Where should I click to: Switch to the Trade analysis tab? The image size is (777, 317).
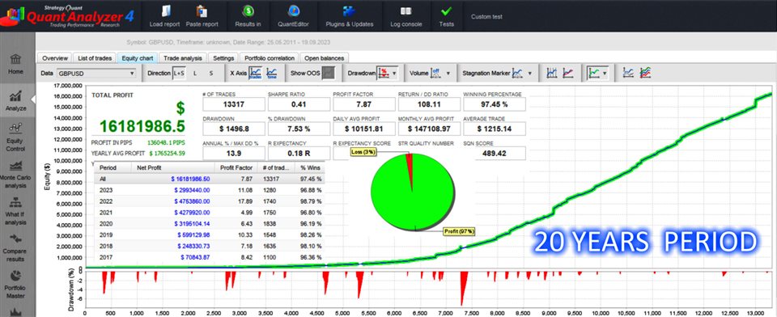tap(183, 58)
